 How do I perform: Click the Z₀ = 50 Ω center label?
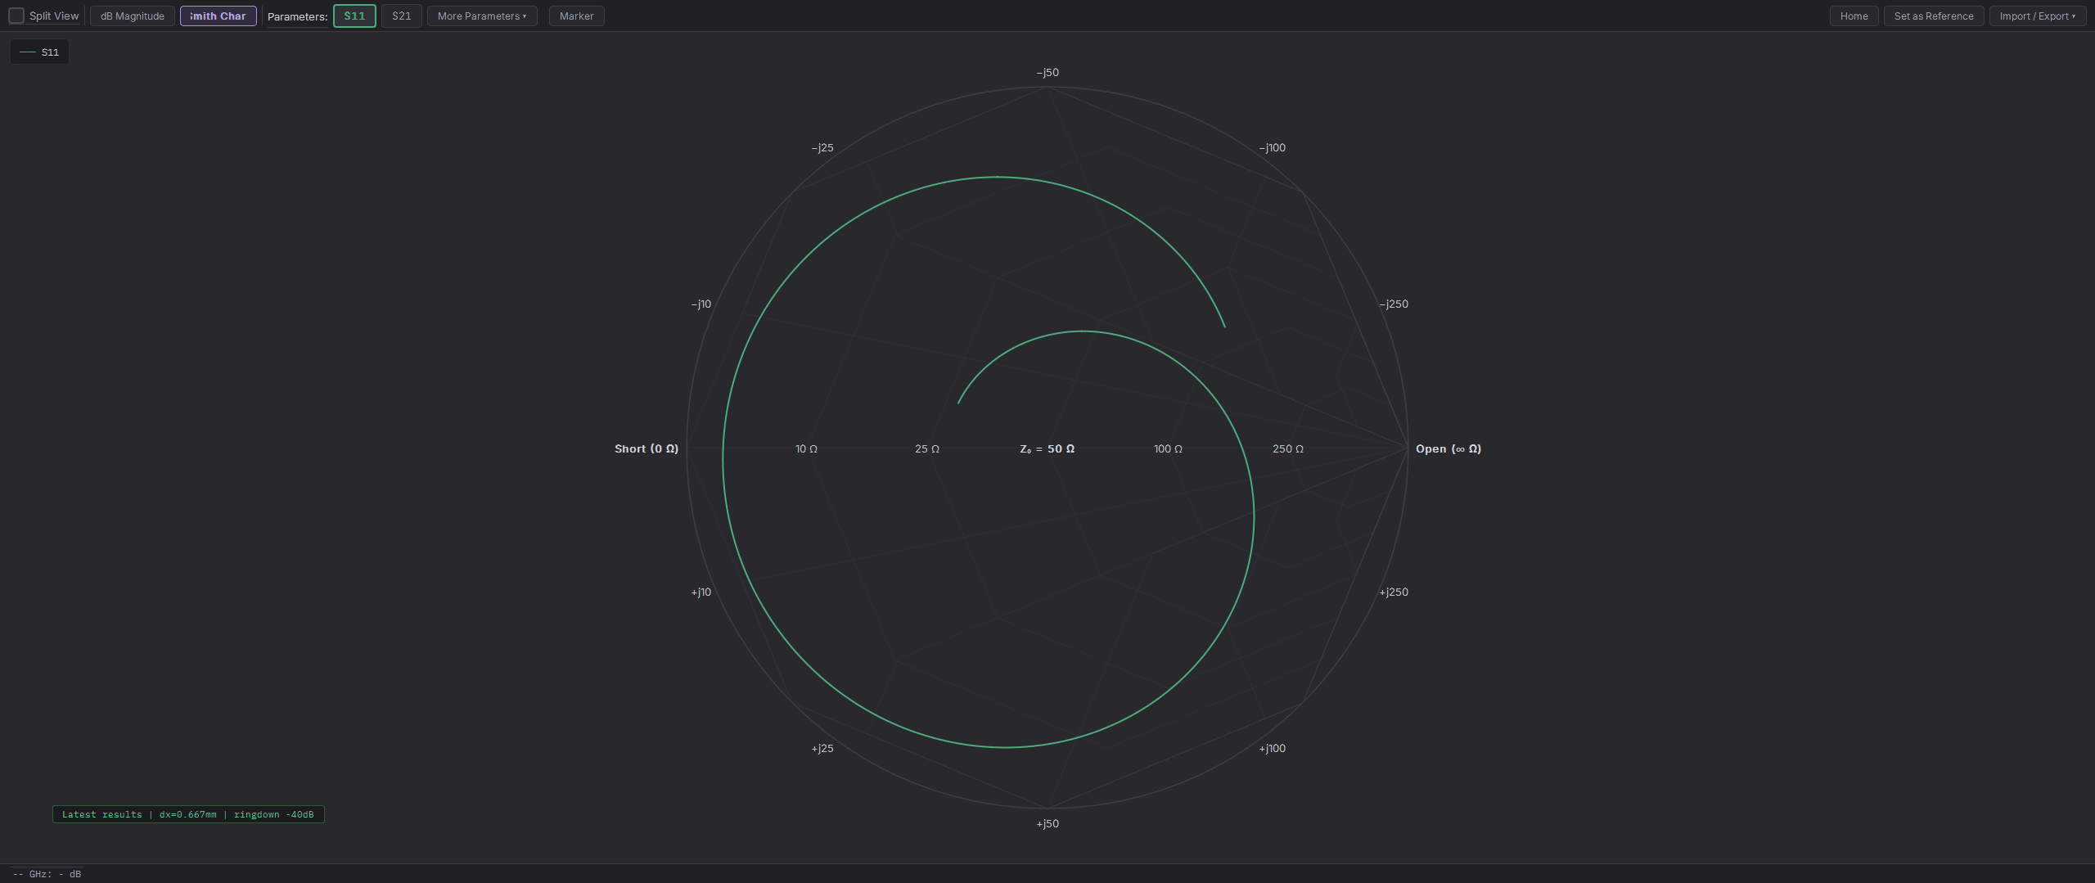[1047, 448]
